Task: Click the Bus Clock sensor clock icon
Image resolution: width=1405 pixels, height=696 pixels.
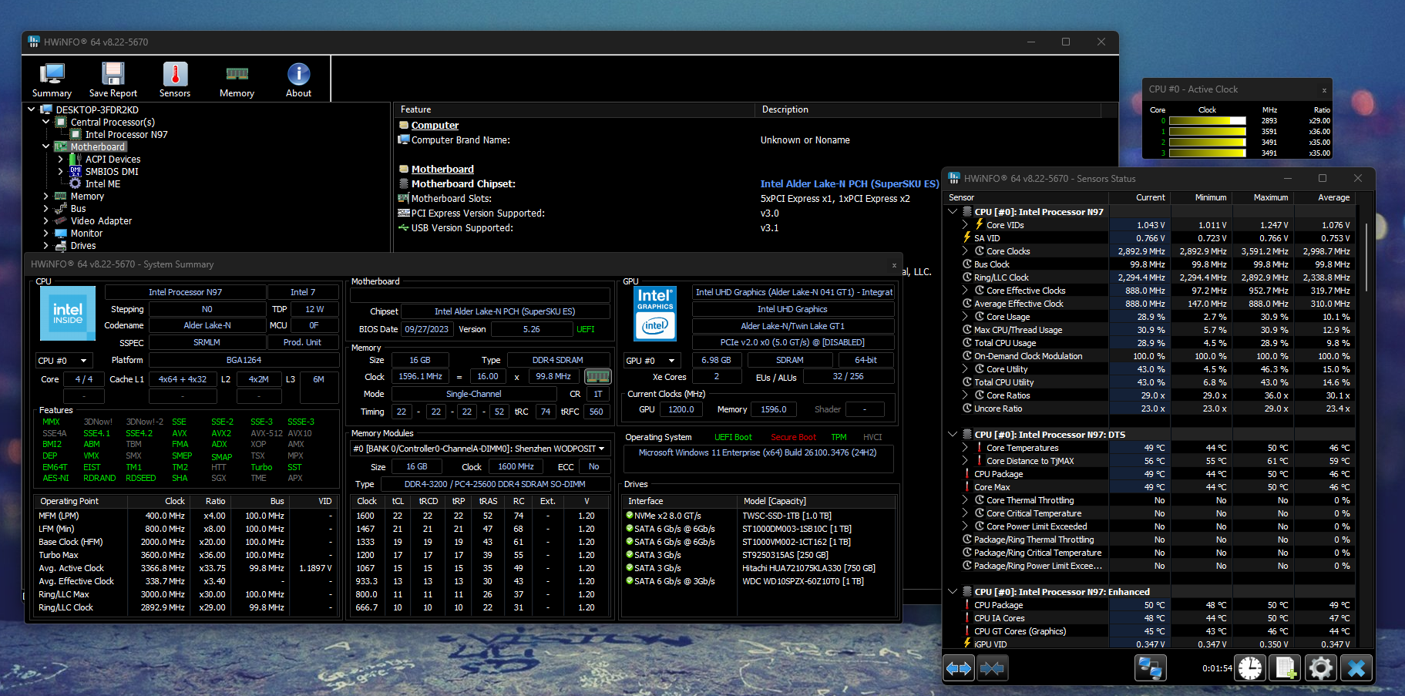Action: coord(967,264)
